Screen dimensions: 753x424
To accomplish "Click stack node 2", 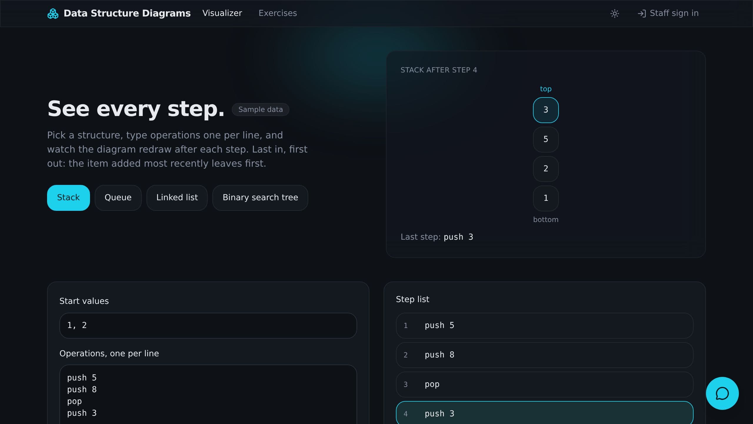I will coord(546,169).
